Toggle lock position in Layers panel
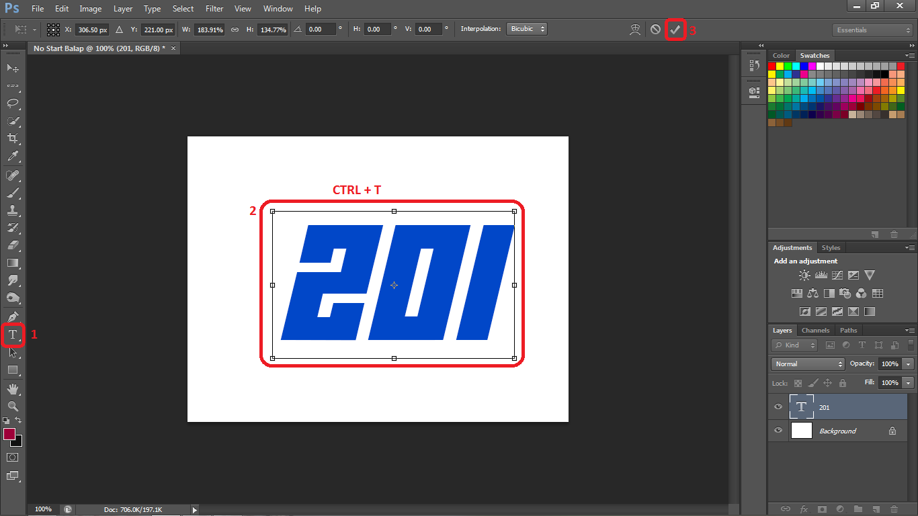The image size is (918, 516). coord(827,383)
